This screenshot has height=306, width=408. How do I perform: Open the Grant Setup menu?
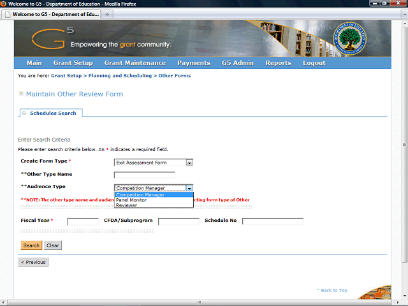click(x=73, y=63)
